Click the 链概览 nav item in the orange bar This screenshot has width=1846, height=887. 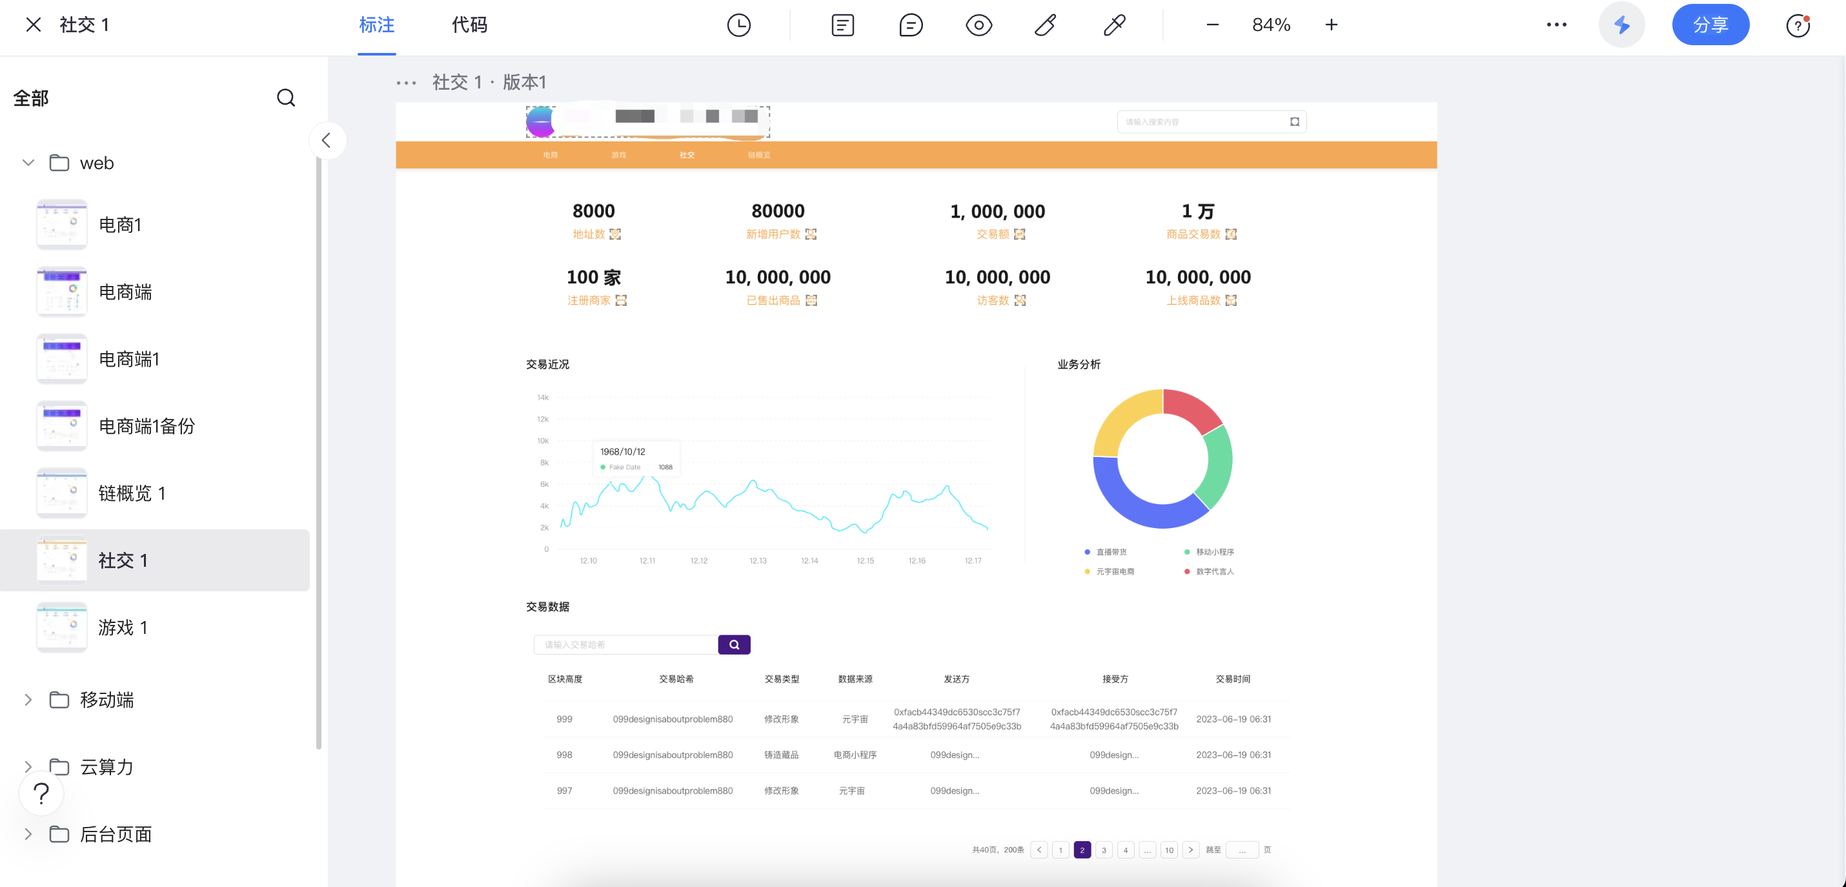click(759, 155)
